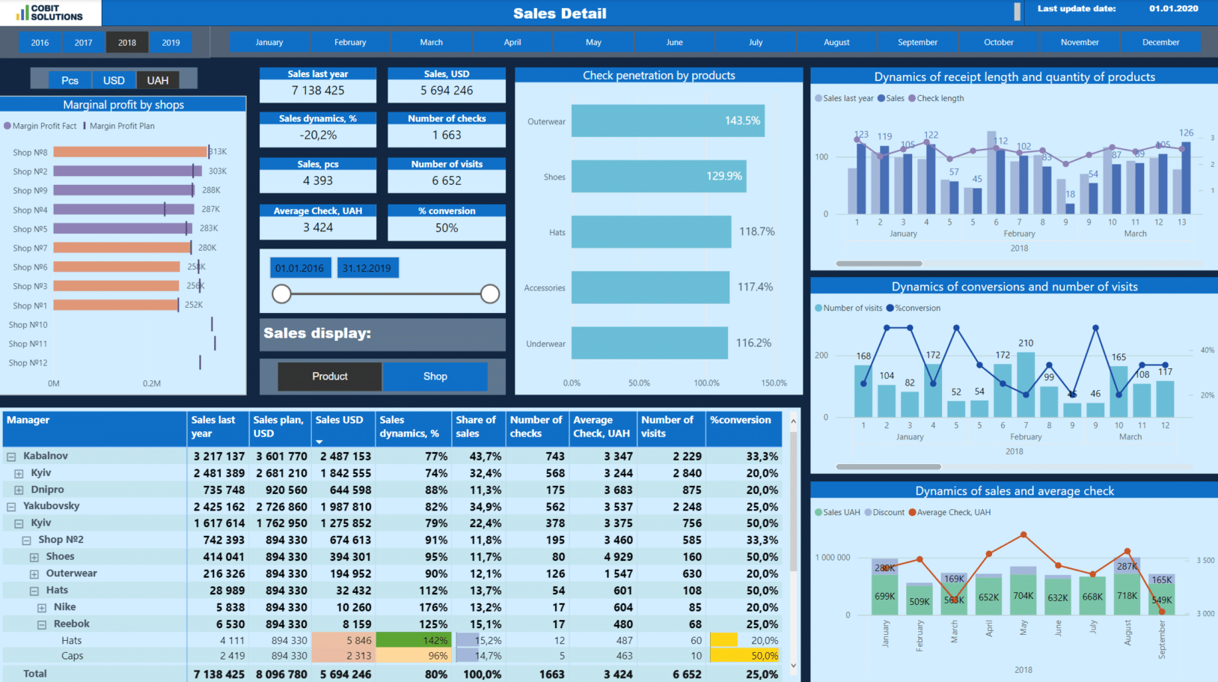
Task: Collapse Kyiv under Yakubovsky
Action: coord(19,523)
